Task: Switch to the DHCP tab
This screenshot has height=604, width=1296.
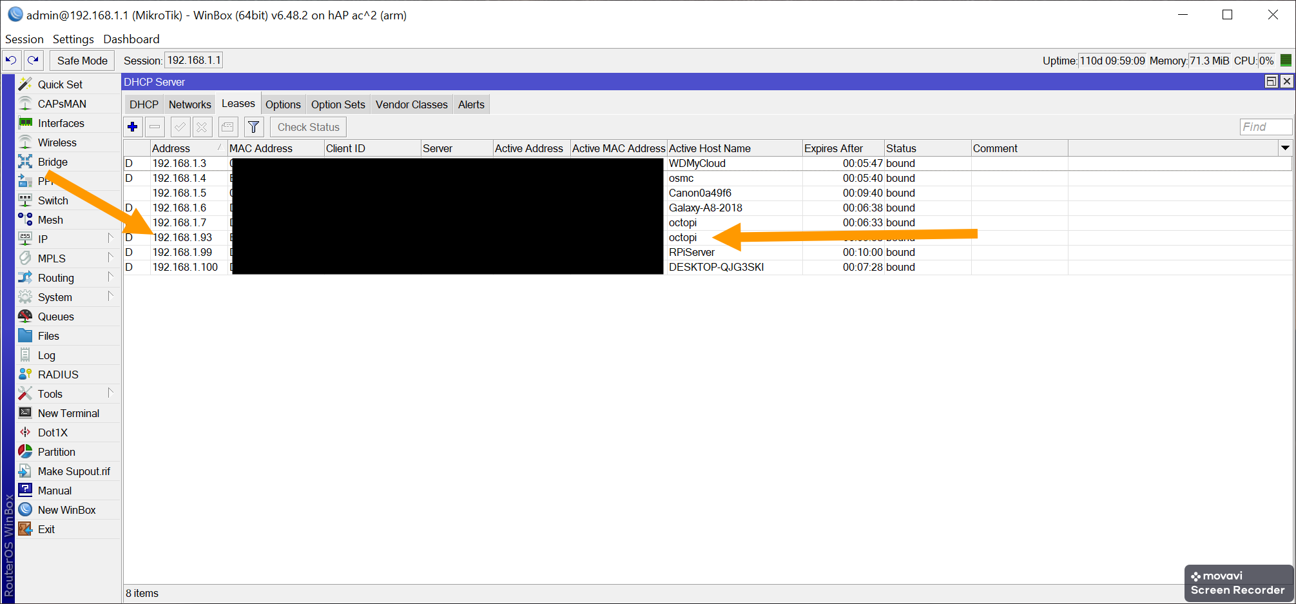Action: [x=144, y=104]
